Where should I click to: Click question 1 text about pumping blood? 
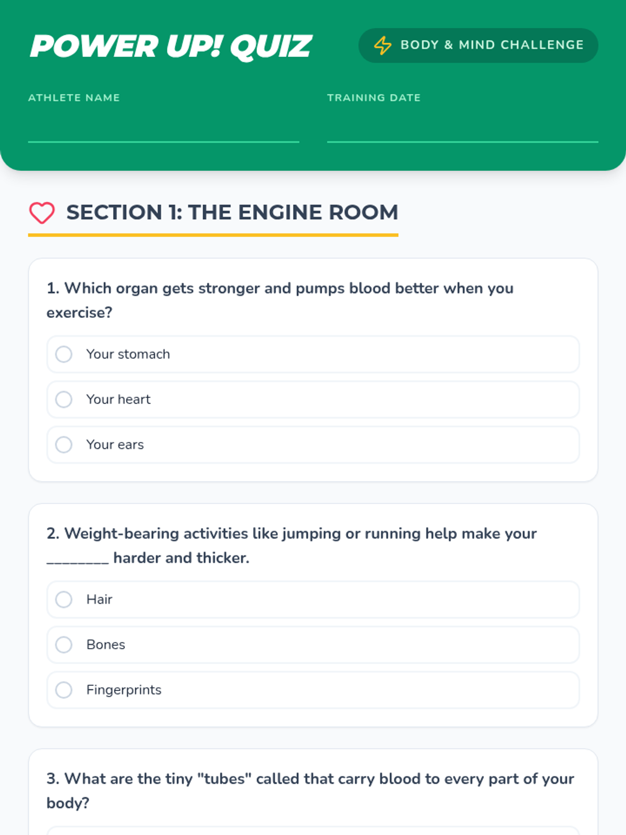(x=280, y=300)
